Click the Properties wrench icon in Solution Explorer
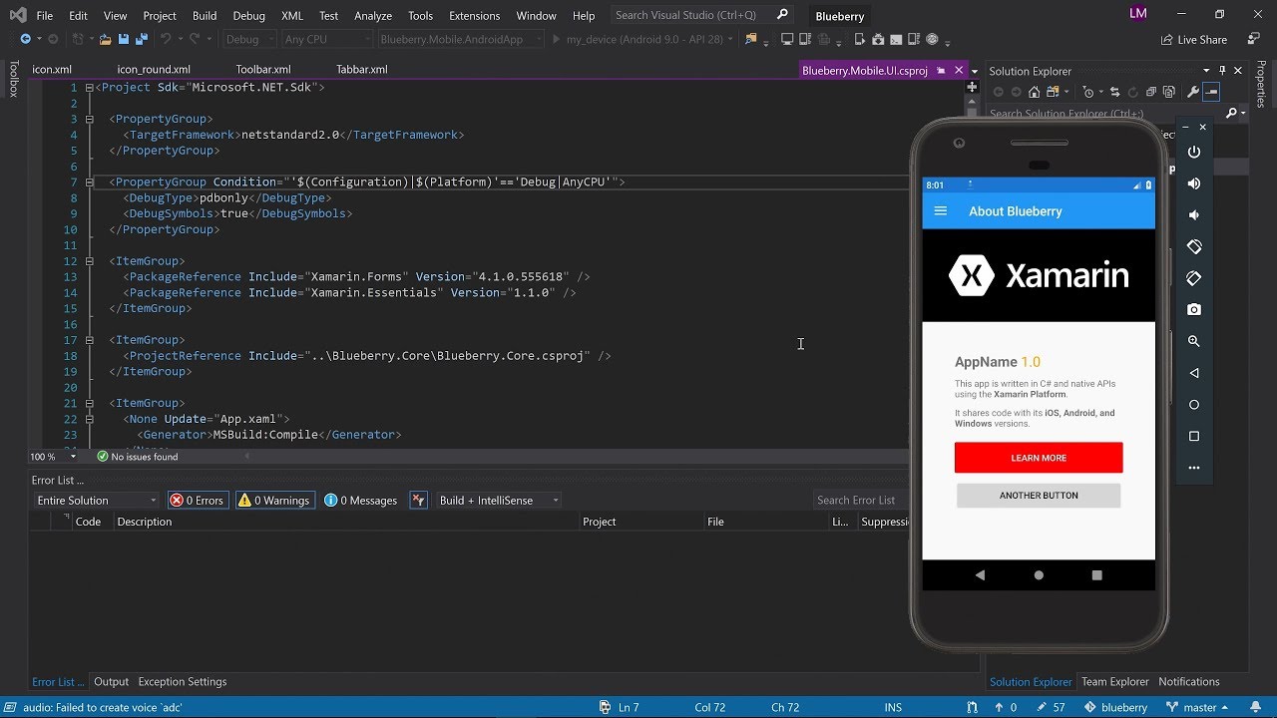The height and width of the screenshot is (718, 1277). pos(1193,92)
